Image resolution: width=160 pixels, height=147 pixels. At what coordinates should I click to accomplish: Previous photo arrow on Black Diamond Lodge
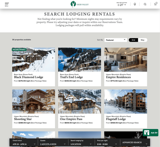tap(14, 58)
